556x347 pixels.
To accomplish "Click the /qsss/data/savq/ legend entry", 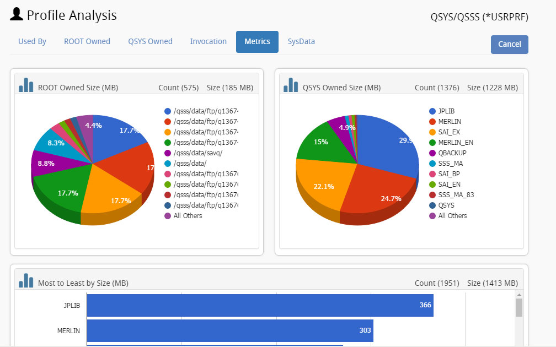I will 197,153.
